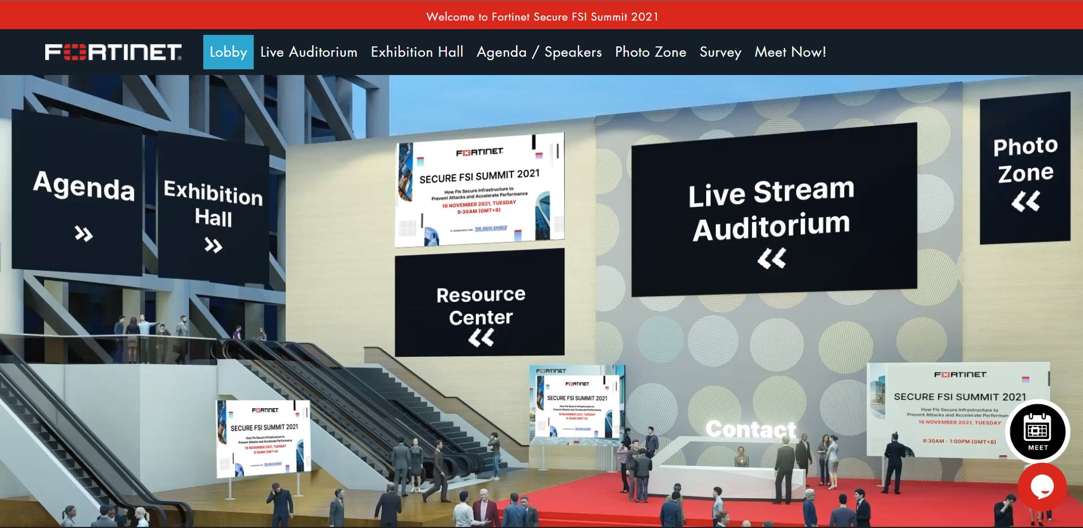The height and width of the screenshot is (528, 1083).
Task: Click the summit poster board near the escalator
Action: pyautogui.click(x=263, y=438)
